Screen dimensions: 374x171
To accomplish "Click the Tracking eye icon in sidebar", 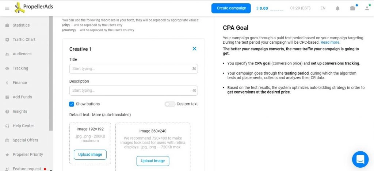I will click(x=7, y=68).
